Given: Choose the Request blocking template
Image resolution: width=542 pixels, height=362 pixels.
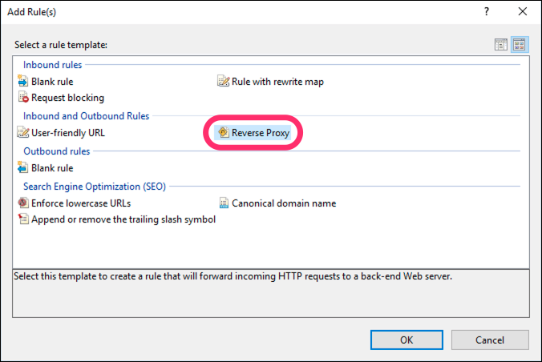Looking at the screenshot, I should 67,98.
